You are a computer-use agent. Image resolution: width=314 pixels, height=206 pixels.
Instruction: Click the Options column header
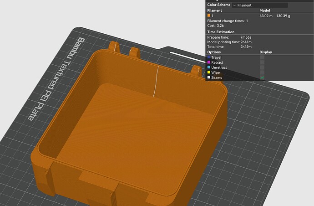[214, 52]
